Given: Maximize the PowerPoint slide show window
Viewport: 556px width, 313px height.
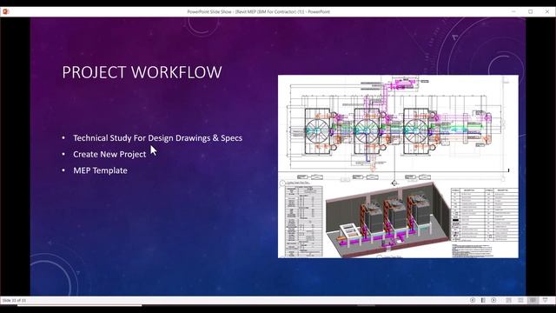Looking at the screenshot, I should click(531, 11).
